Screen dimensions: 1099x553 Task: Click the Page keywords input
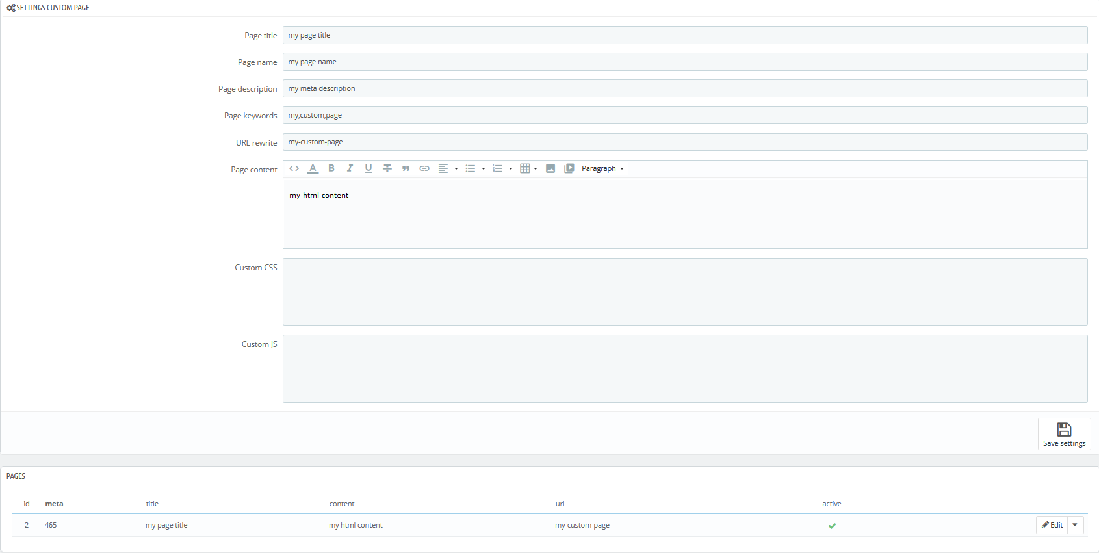[x=685, y=115]
